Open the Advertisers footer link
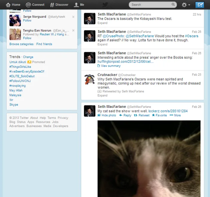 [17, 126]
